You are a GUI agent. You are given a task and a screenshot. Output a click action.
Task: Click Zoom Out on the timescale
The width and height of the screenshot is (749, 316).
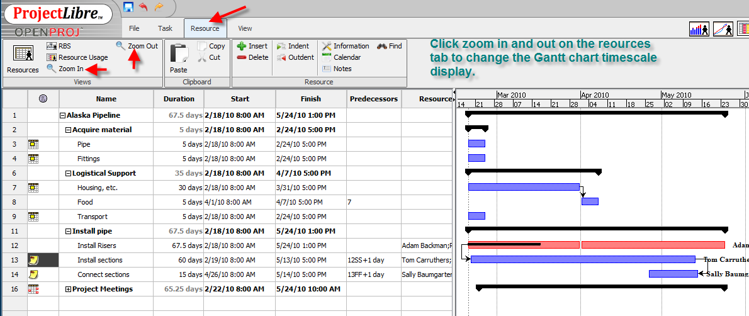pos(137,46)
